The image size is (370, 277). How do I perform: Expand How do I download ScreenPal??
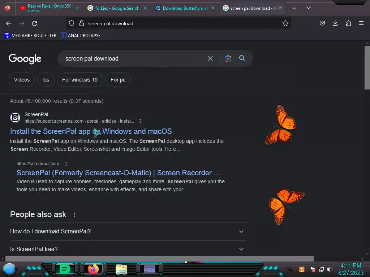(x=128, y=232)
